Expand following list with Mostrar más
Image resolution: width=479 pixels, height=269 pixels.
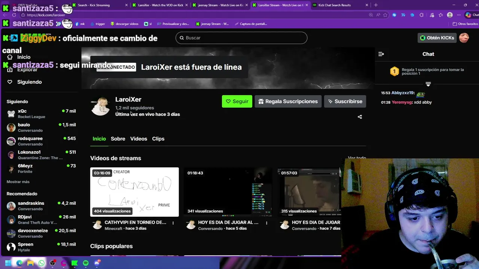coord(18,182)
